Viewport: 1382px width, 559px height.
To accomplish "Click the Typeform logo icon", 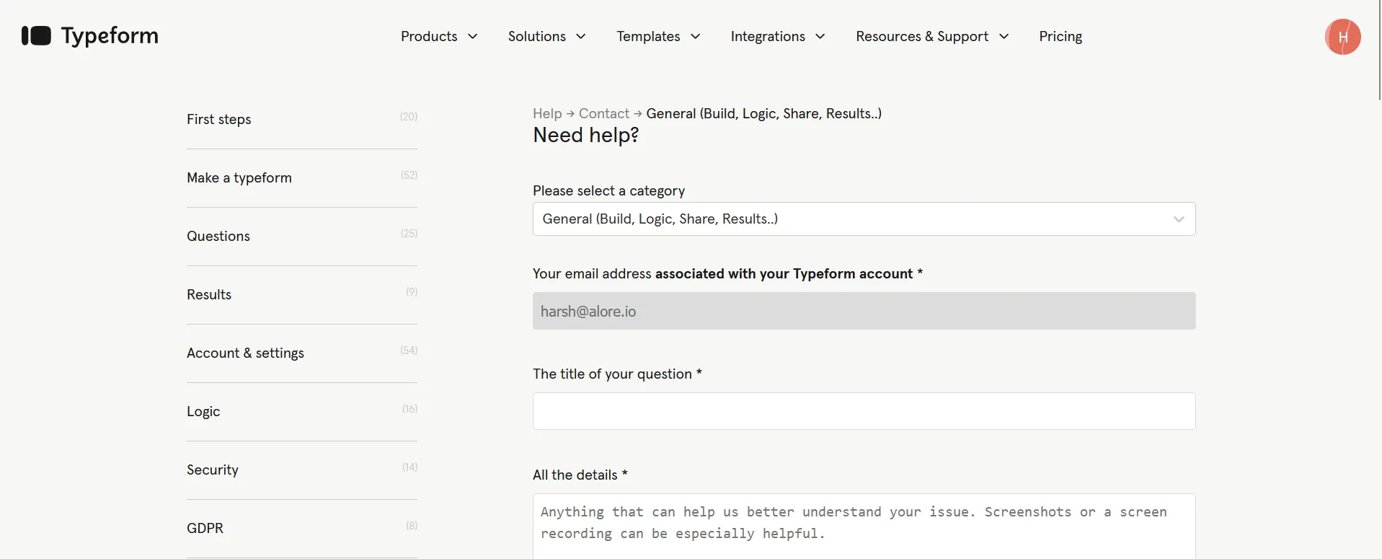I will 36,35.
